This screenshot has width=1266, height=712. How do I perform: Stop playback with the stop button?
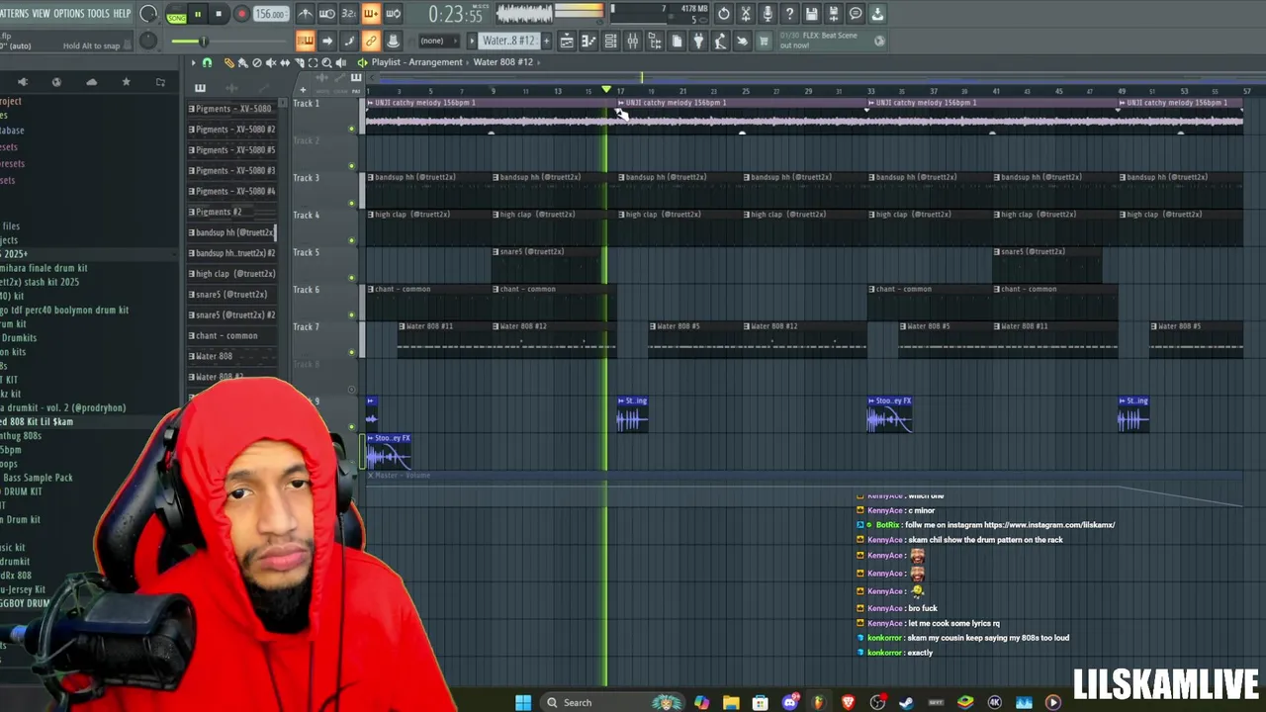[x=219, y=14]
